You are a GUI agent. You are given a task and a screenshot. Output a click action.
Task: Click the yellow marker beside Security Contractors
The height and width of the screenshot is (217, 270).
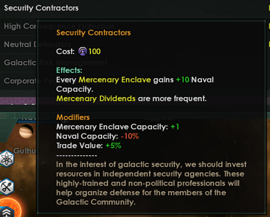click(269, 8)
